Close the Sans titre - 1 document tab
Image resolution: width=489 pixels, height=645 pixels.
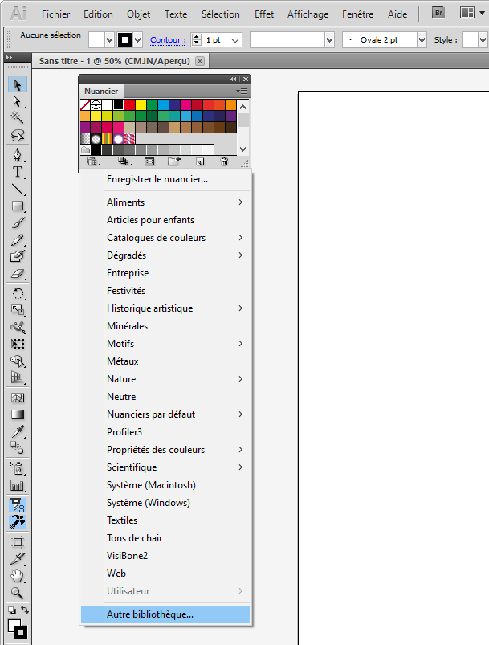coord(200,61)
